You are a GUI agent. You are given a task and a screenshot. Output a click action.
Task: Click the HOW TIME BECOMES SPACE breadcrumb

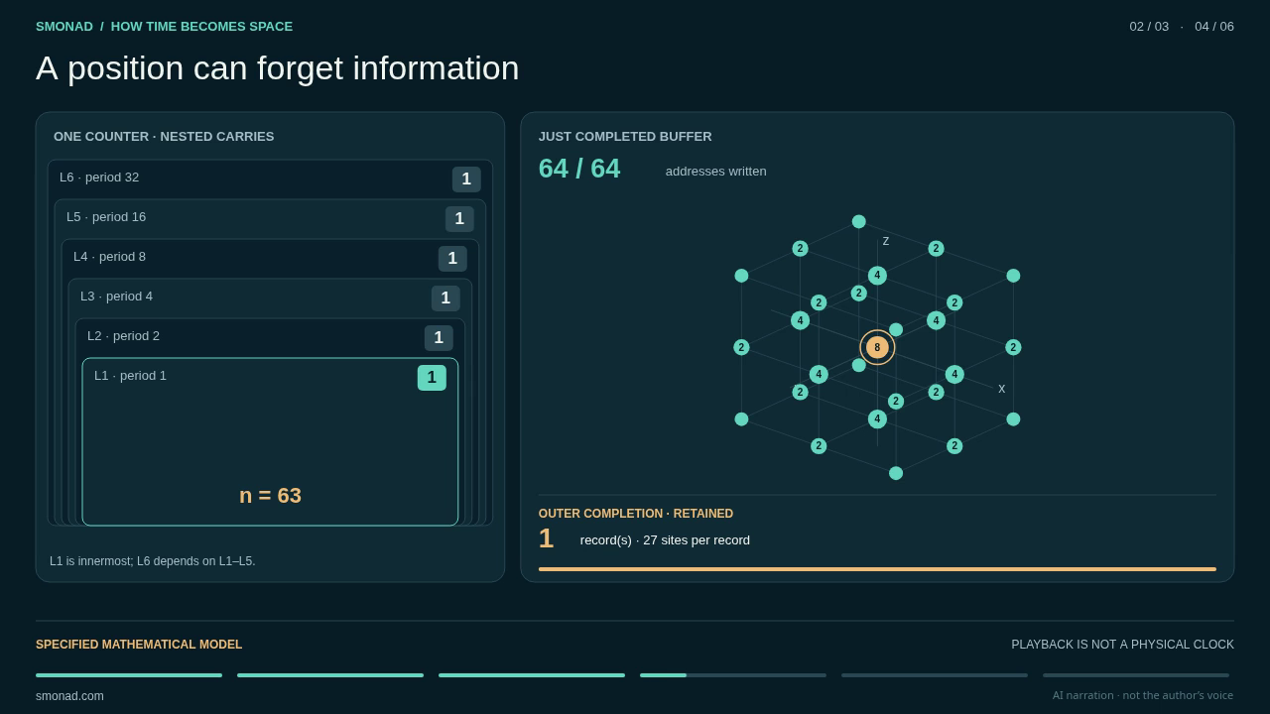[201, 27]
